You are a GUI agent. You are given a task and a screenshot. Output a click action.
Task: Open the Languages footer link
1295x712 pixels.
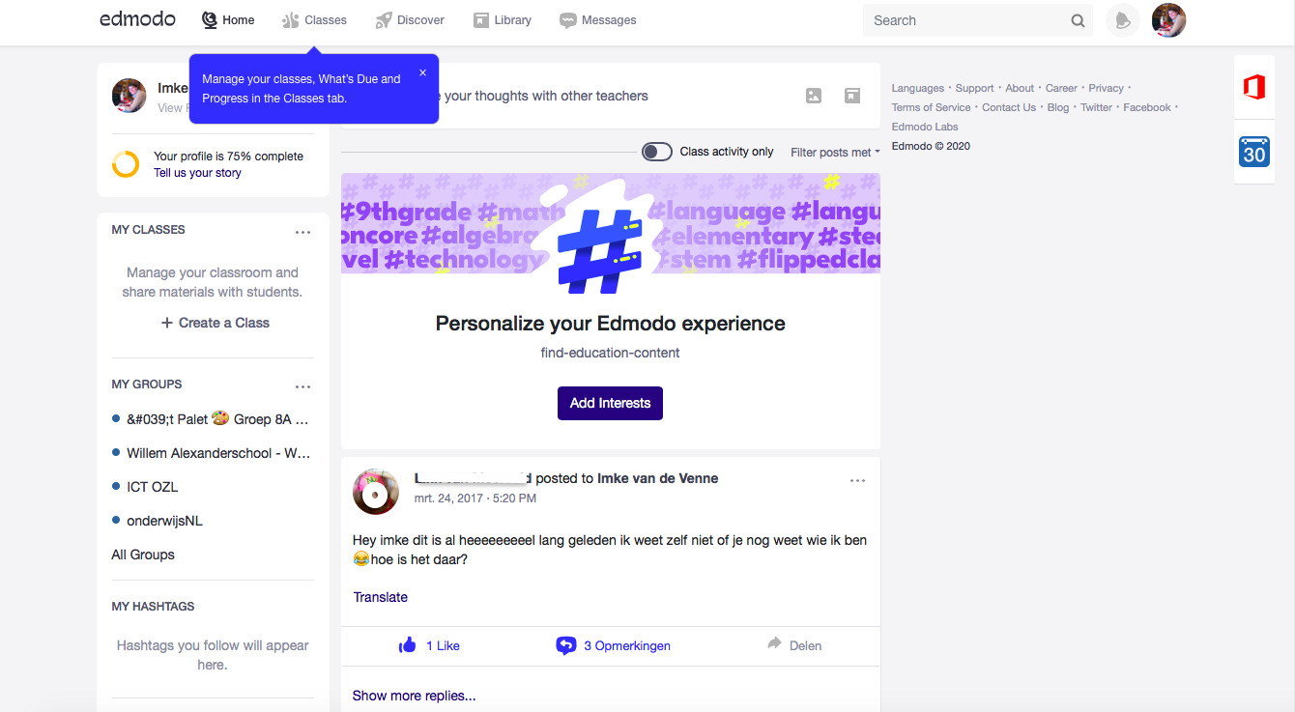(x=918, y=88)
